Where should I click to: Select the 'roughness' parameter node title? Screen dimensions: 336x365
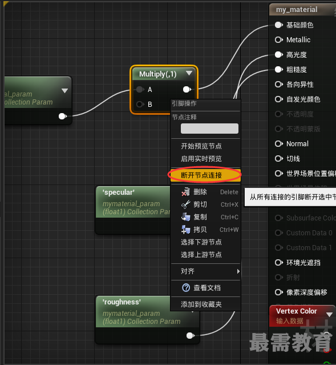(x=122, y=302)
